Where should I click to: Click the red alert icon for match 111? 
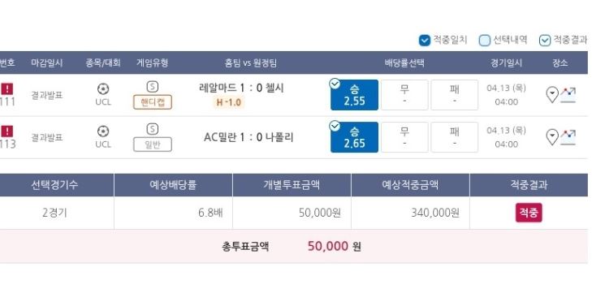coord(6,89)
